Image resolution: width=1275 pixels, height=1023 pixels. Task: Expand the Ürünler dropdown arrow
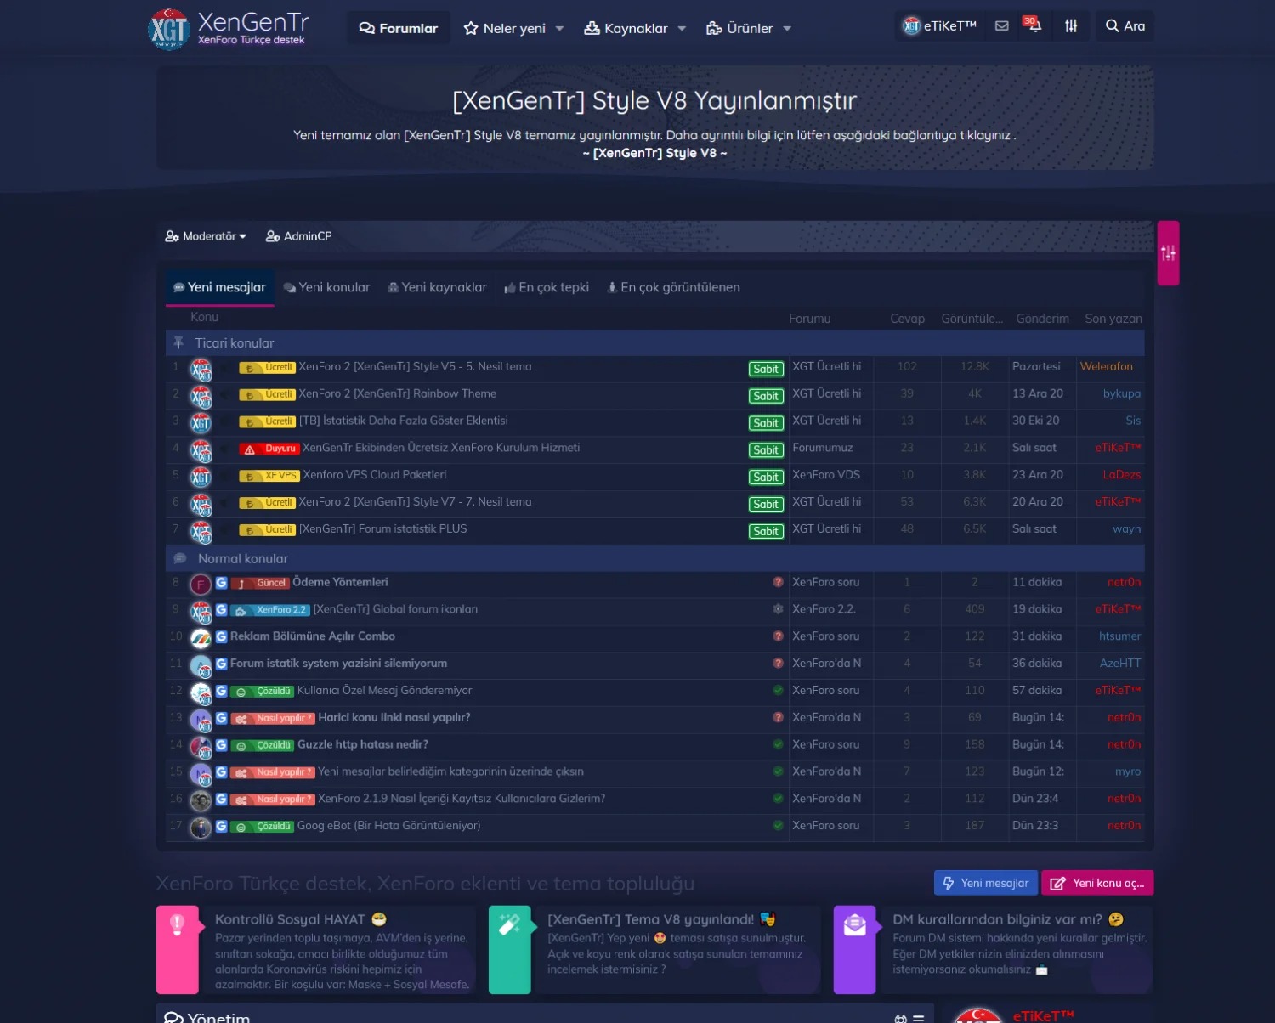coord(787,28)
